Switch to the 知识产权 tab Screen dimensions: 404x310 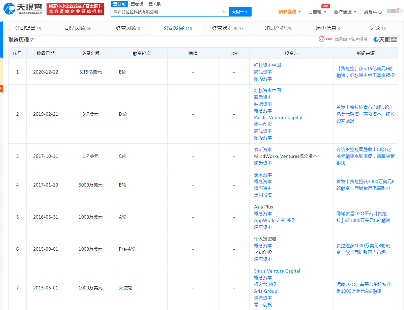pyautogui.click(x=278, y=28)
